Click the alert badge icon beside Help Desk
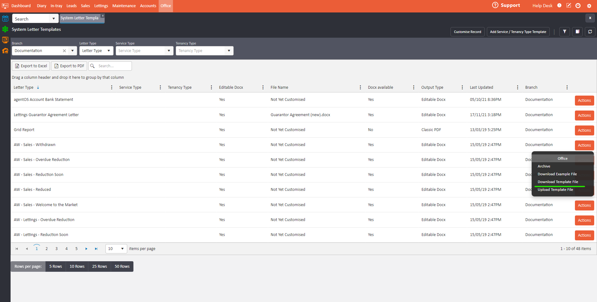 pyautogui.click(x=559, y=6)
